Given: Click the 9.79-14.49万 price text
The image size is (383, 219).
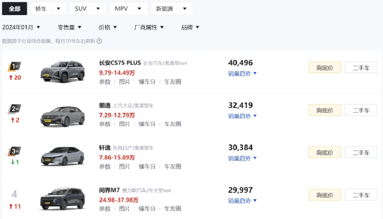Looking at the screenshot, I should click(117, 73).
